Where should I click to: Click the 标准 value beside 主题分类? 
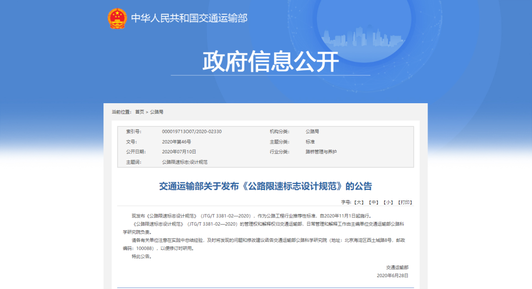(x=310, y=142)
